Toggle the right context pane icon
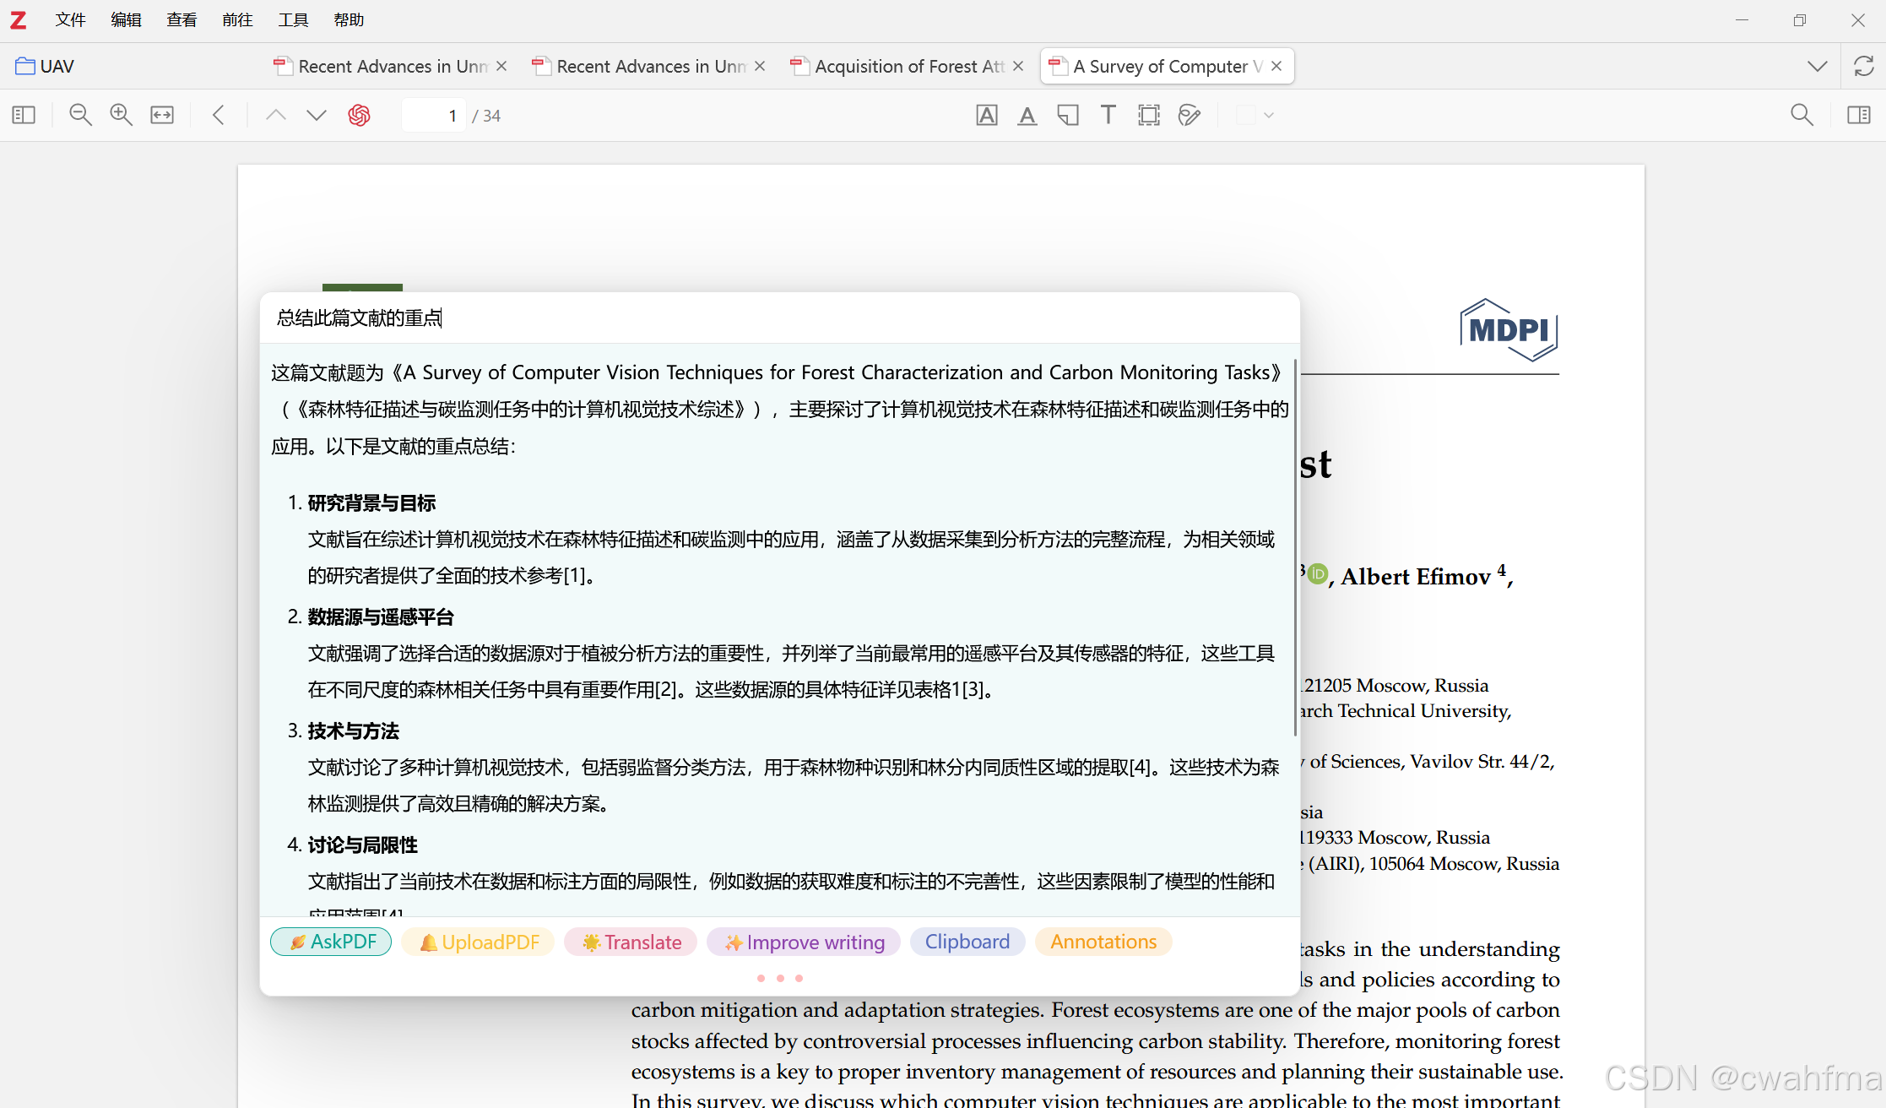 (x=1858, y=115)
